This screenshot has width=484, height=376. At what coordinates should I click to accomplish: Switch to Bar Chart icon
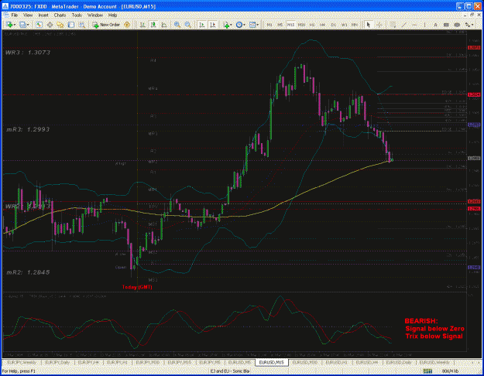(142, 25)
